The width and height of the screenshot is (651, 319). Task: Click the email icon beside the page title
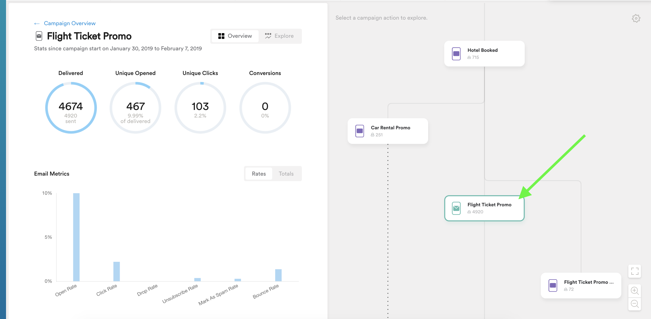(x=39, y=36)
